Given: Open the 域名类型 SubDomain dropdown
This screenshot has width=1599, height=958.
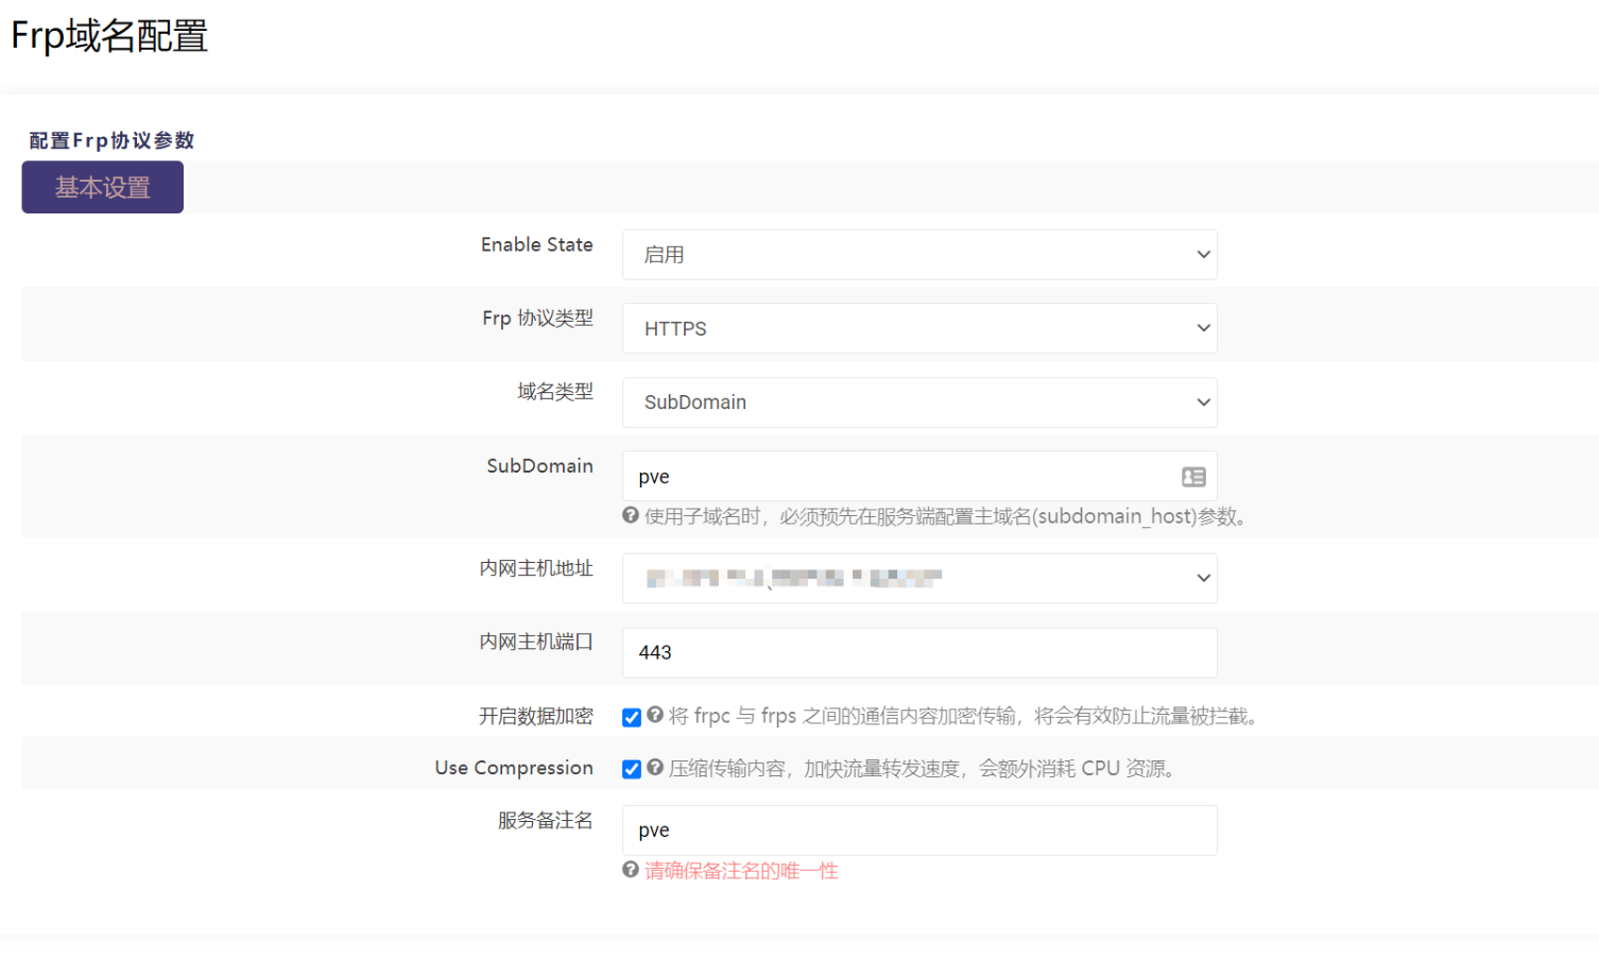Looking at the screenshot, I should point(919,403).
